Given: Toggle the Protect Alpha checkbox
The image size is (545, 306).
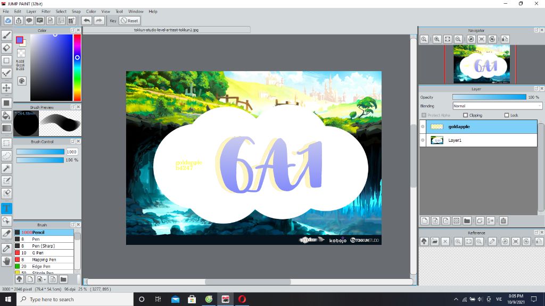Looking at the screenshot, I should [424, 115].
